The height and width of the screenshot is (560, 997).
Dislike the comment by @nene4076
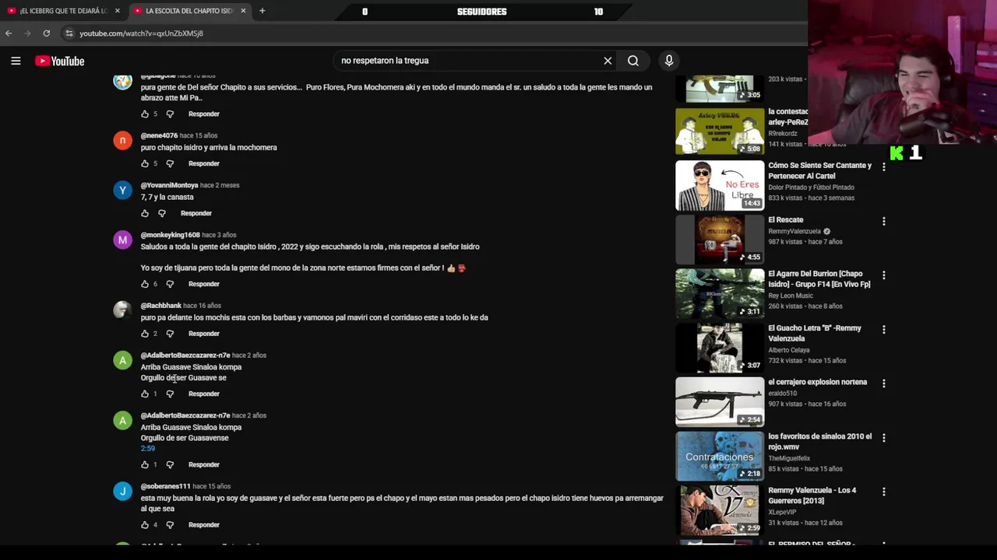pyautogui.click(x=170, y=163)
